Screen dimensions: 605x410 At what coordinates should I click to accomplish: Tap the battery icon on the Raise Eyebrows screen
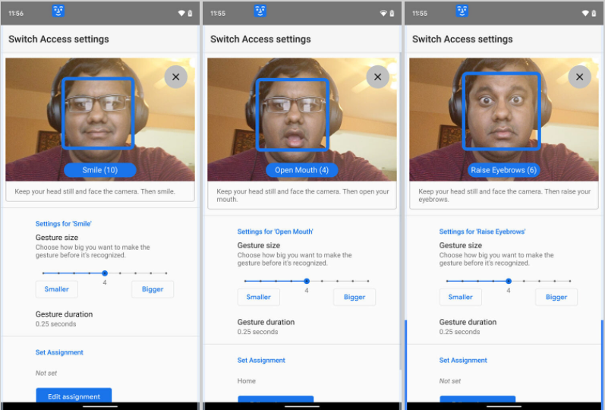(x=594, y=14)
